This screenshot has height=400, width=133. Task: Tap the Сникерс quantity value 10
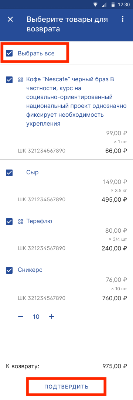click(36, 317)
